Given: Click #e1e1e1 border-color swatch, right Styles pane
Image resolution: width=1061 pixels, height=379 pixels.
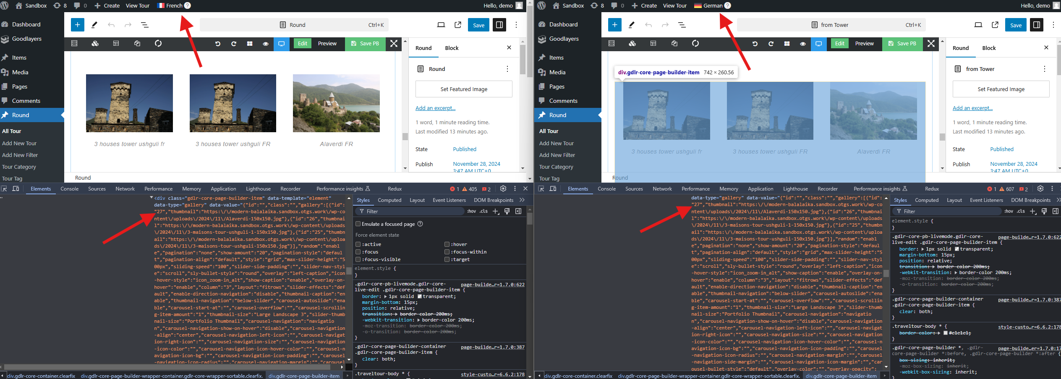Looking at the screenshot, I should pos(946,333).
